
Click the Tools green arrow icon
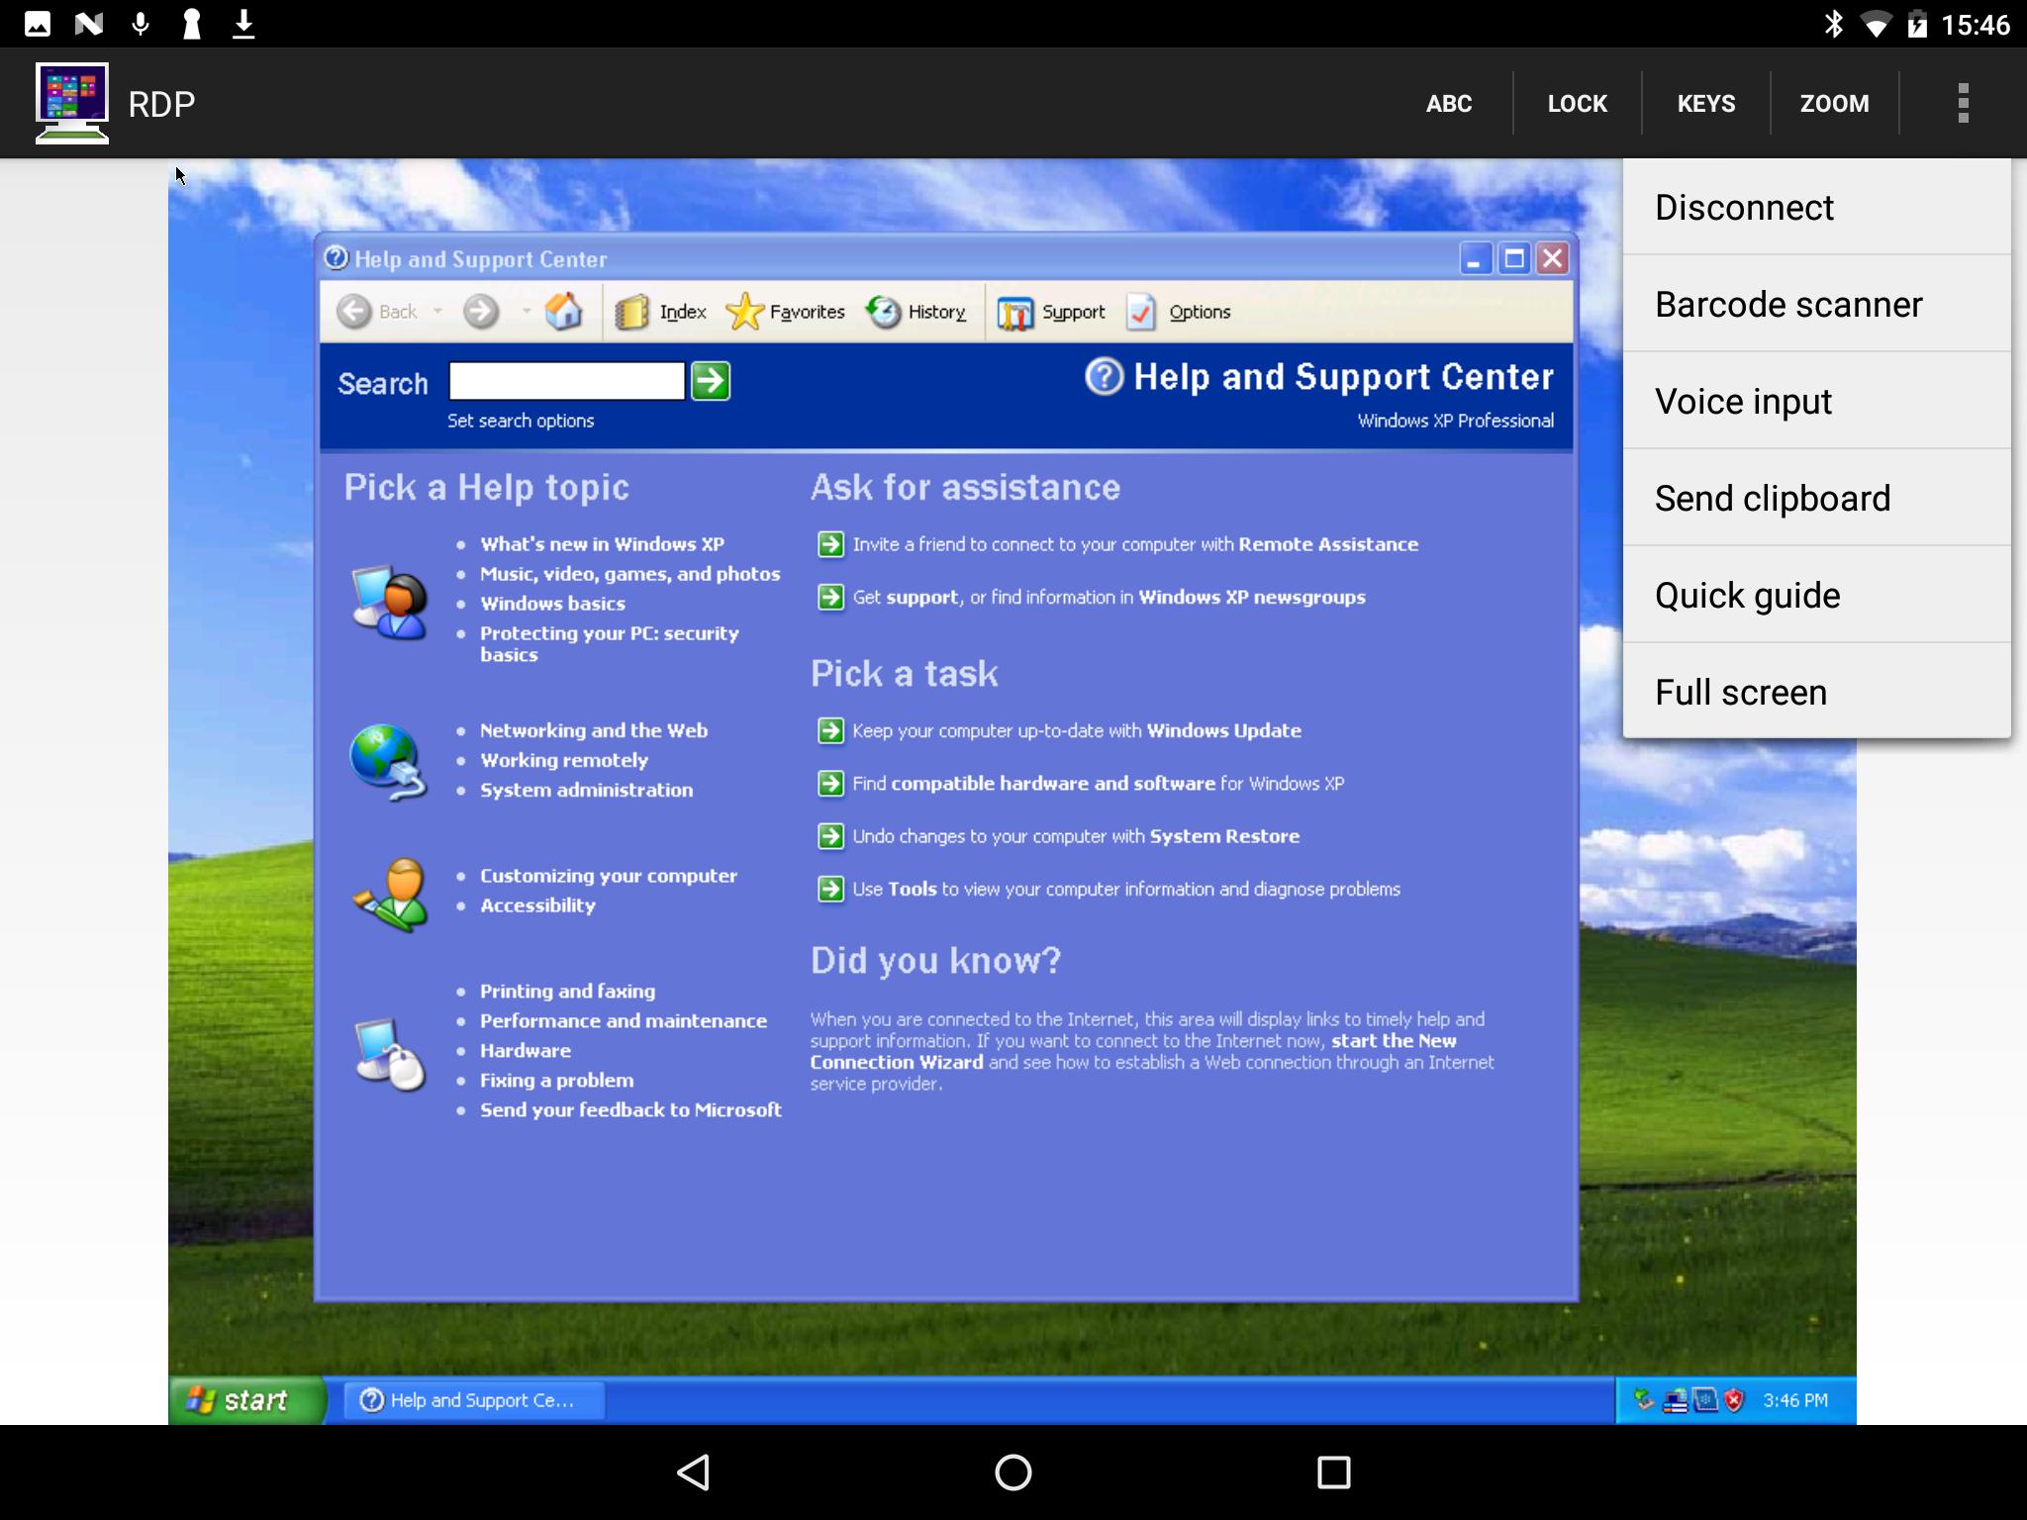[x=830, y=889]
